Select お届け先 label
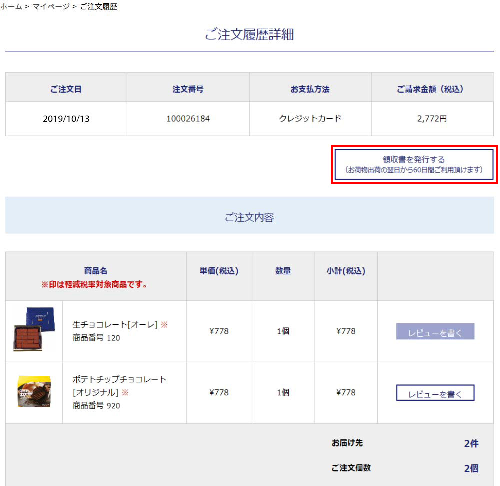 tap(347, 443)
